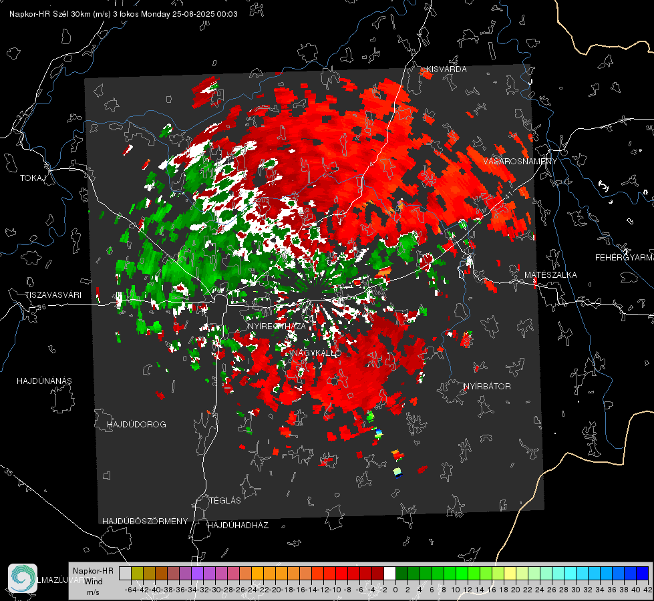Select the HAJDÚBÖSZÖRMÉNY city label
The image size is (654, 601).
click(145, 522)
